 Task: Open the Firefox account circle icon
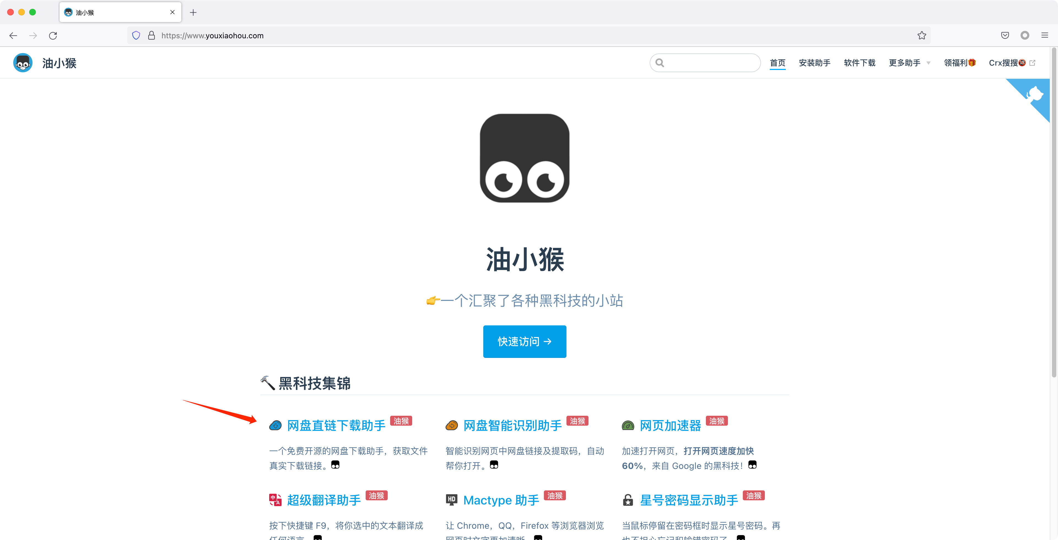[1025, 36]
